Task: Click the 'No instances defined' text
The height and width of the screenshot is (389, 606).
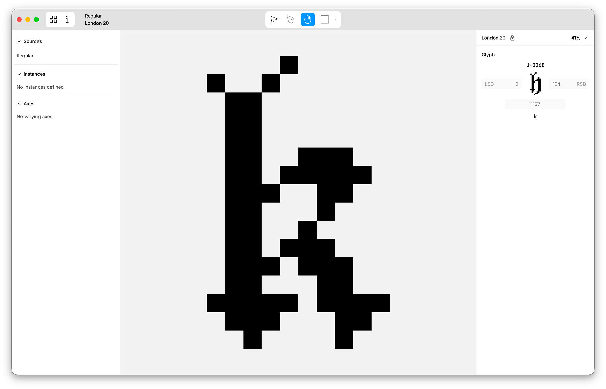Action: click(40, 87)
